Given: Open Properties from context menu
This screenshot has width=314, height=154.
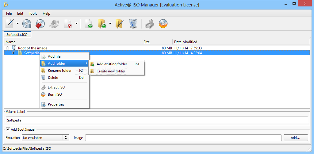Looking at the screenshot, I should 64,104.
